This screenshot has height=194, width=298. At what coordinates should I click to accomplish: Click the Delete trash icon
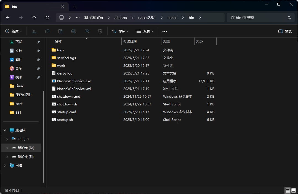click(100, 31)
